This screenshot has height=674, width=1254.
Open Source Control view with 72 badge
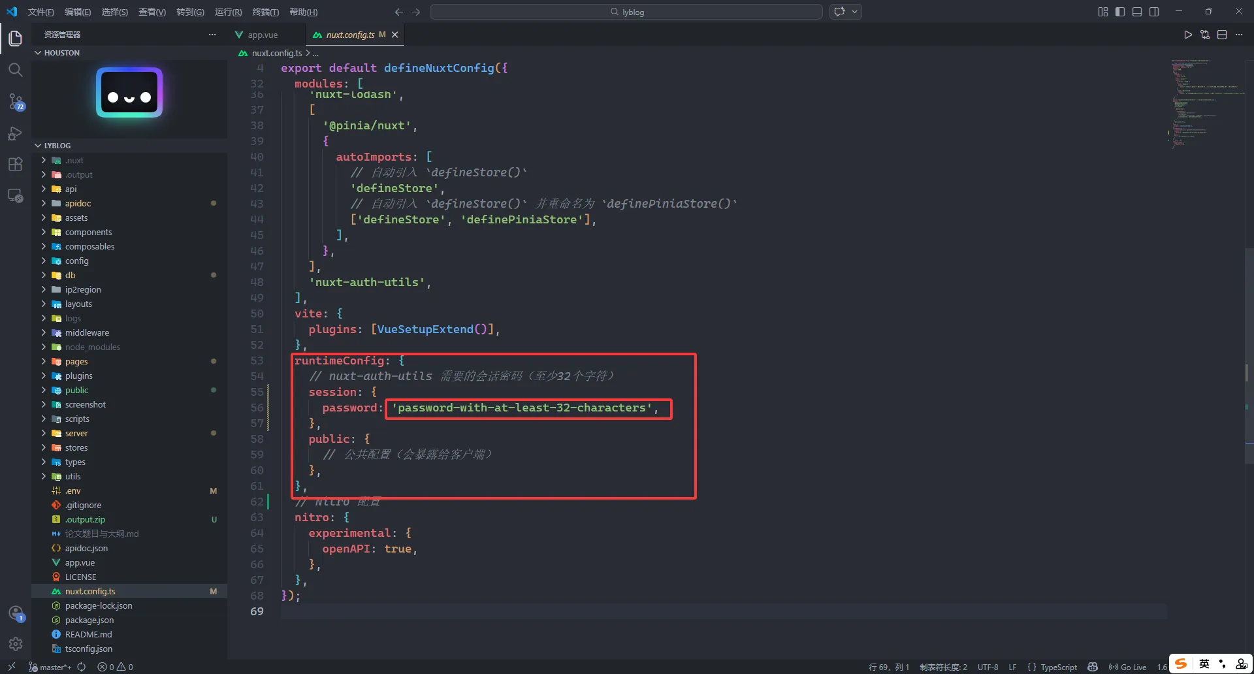[16, 102]
